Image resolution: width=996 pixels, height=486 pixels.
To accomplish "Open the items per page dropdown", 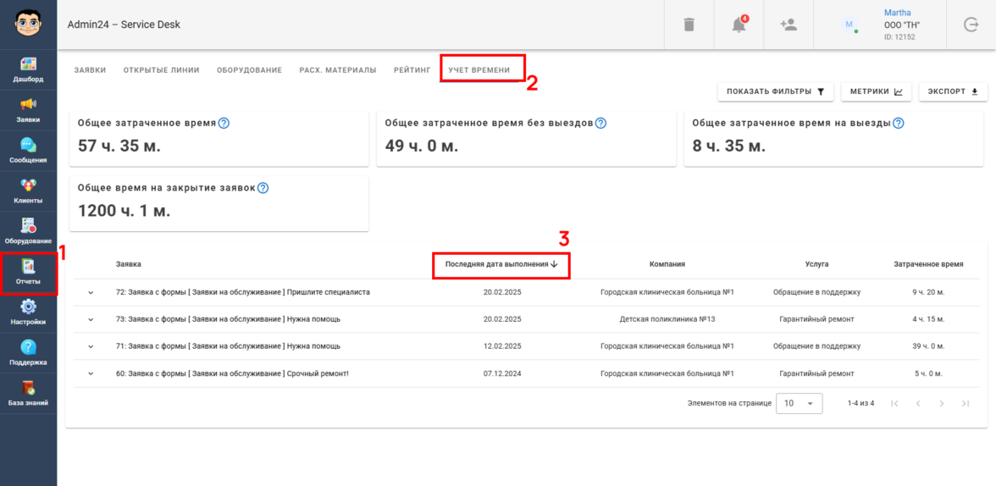I will 799,404.
